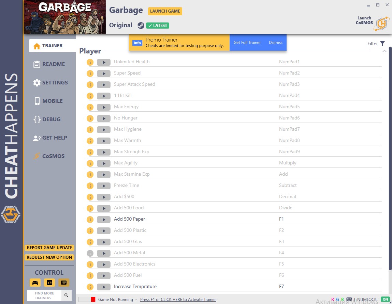The width and height of the screenshot is (392, 304).
Task: Click LAUNCH GAME button
Action: [165, 11]
